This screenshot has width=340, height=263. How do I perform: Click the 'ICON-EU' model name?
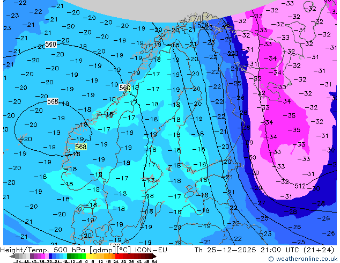click(x=151, y=250)
